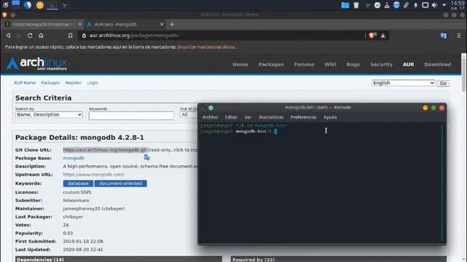Open Packages in Arch top navigation
The width and height of the screenshot is (467, 262).
271,65
